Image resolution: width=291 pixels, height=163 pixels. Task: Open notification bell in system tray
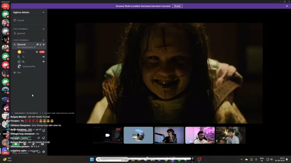[287, 159]
